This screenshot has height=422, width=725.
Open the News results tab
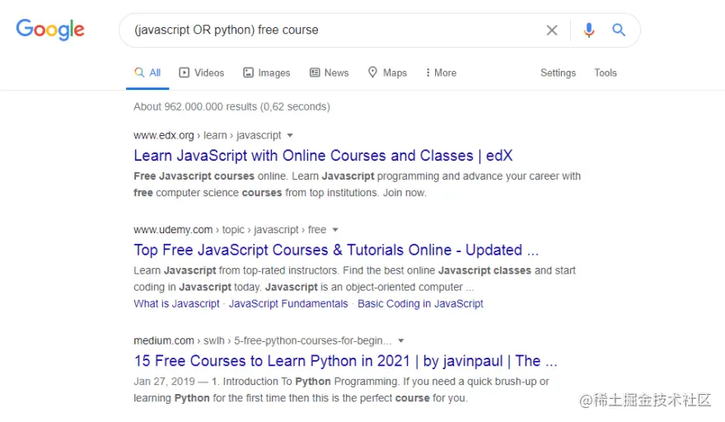329,73
